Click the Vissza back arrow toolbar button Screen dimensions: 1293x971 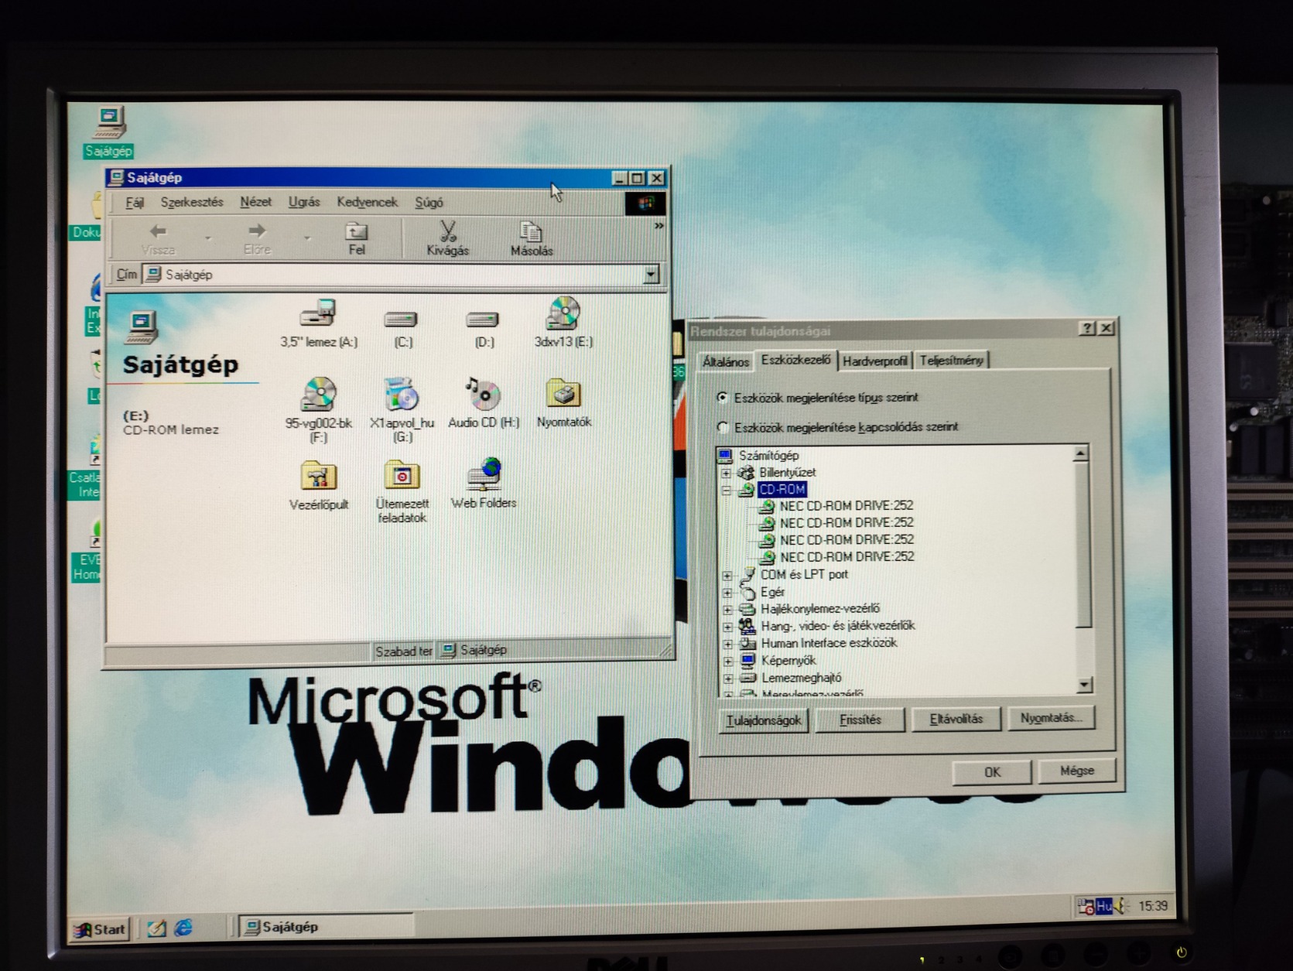click(x=159, y=239)
